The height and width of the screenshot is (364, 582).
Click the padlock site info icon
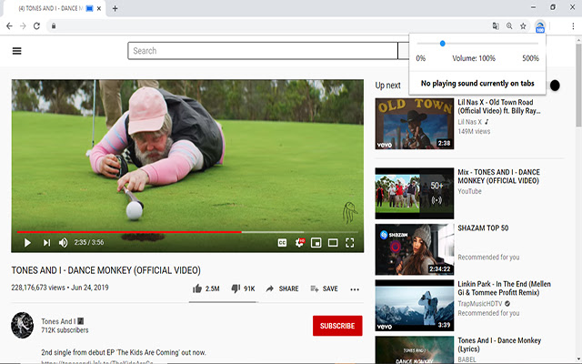(54, 26)
